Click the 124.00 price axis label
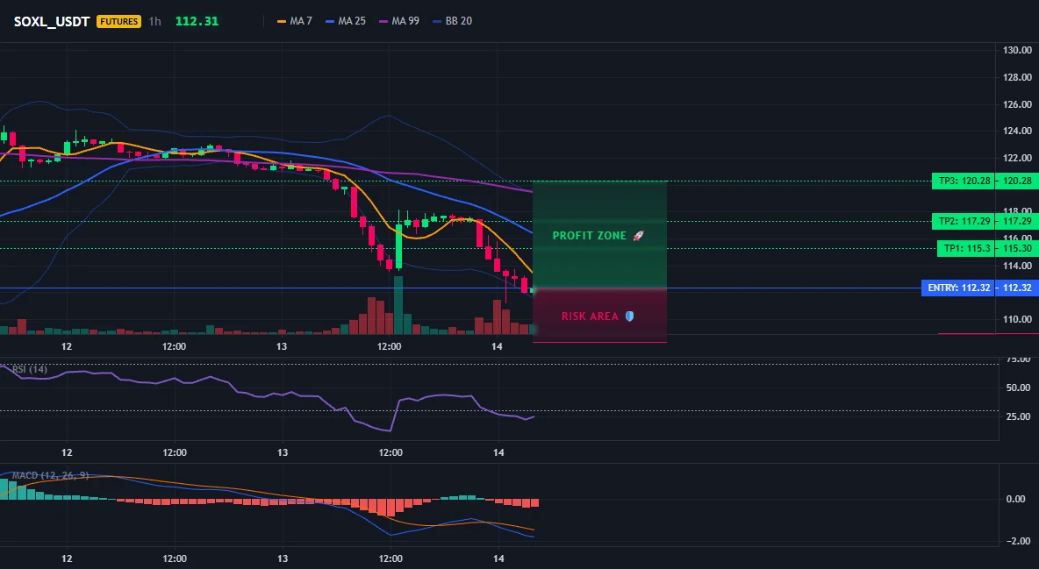The width and height of the screenshot is (1039, 569). tap(1017, 132)
